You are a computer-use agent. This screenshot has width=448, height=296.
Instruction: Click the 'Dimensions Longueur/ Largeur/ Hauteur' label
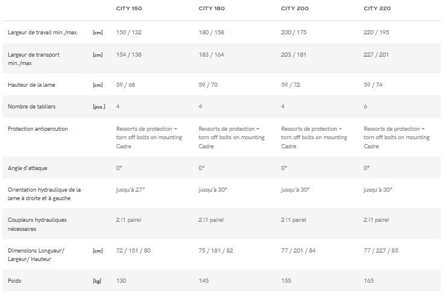[x=36, y=254]
